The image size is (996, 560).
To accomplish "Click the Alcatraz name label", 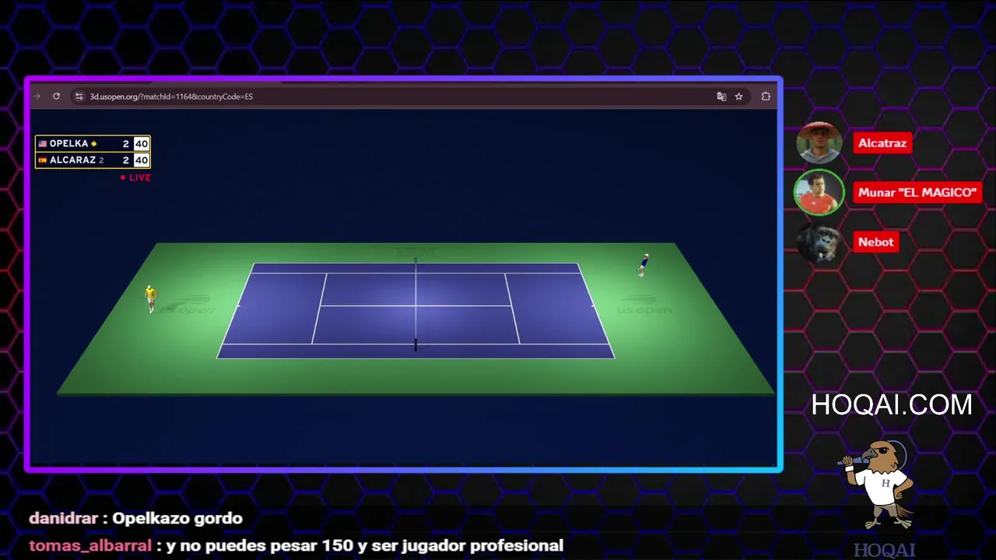I will (882, 143).
